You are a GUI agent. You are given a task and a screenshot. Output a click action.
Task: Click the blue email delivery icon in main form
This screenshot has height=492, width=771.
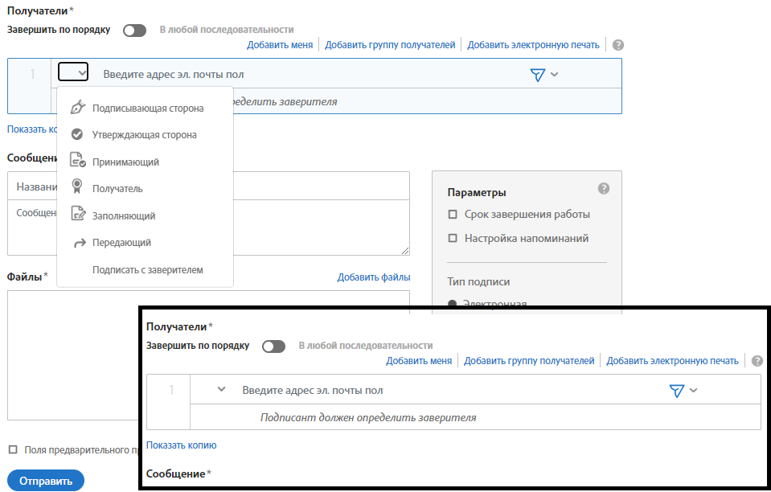[537, 75]
